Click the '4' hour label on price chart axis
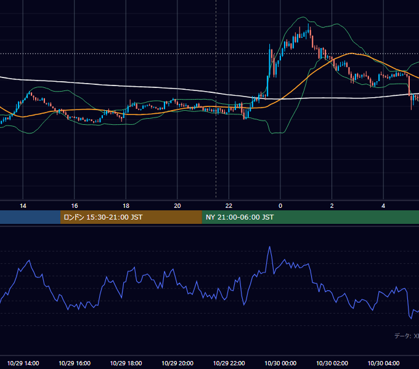Screen dimensions: 419x369 click(383, 206)
